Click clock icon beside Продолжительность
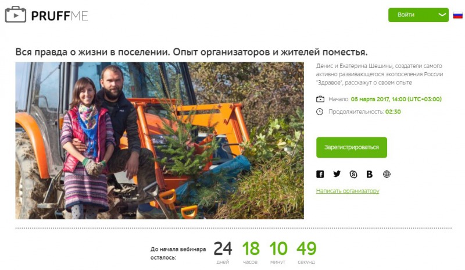The image size is (465, 270). (x=320, y=112)
